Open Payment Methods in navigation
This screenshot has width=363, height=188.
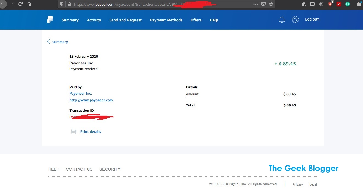pyautogui.click(x=166, y=20)
